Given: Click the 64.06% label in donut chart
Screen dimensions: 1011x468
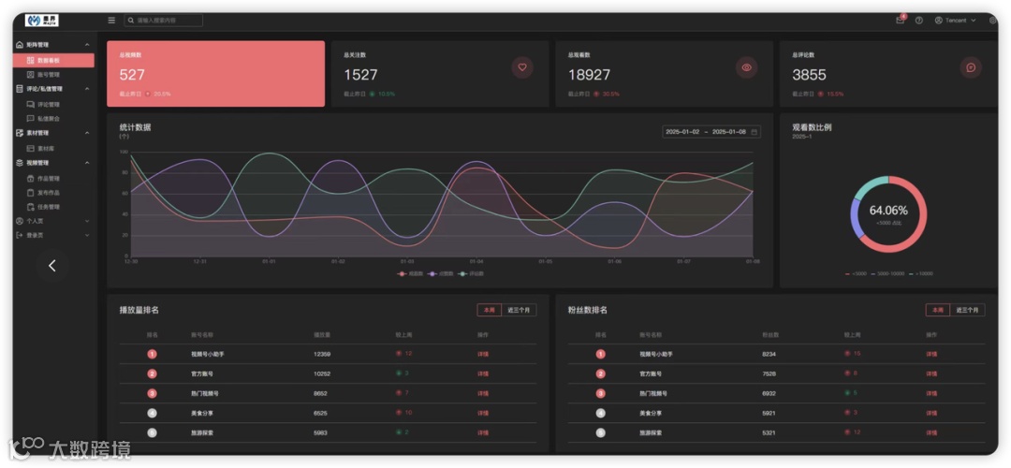Looking at the screenshot, I should pos(888,211).
